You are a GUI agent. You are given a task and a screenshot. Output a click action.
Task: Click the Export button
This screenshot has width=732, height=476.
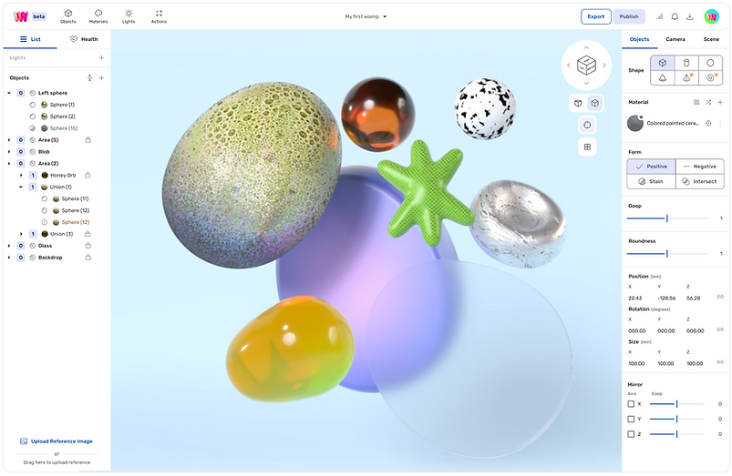[x=595, y=16]
